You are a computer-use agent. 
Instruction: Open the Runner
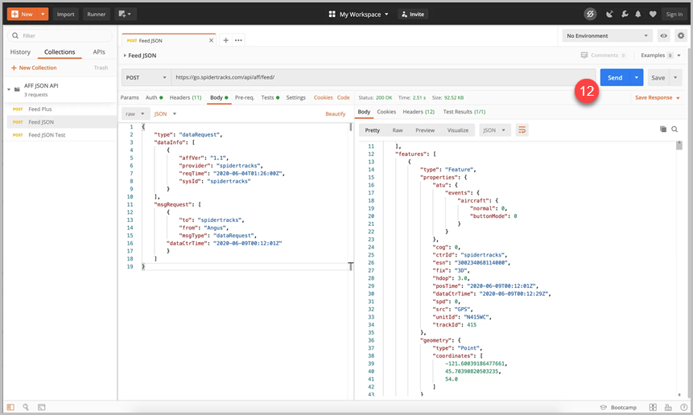[97, 14]
